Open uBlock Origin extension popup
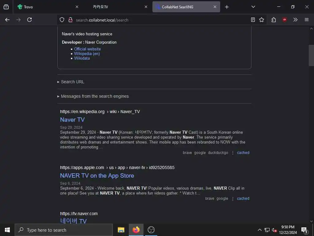Image resolution: width=314 pixels, height=236 pixels. [x=284, y=20]
